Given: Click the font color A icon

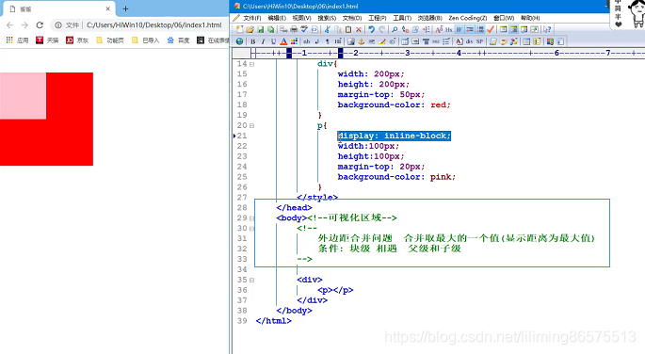Looking at the screenshot, I should click(283, 41).
